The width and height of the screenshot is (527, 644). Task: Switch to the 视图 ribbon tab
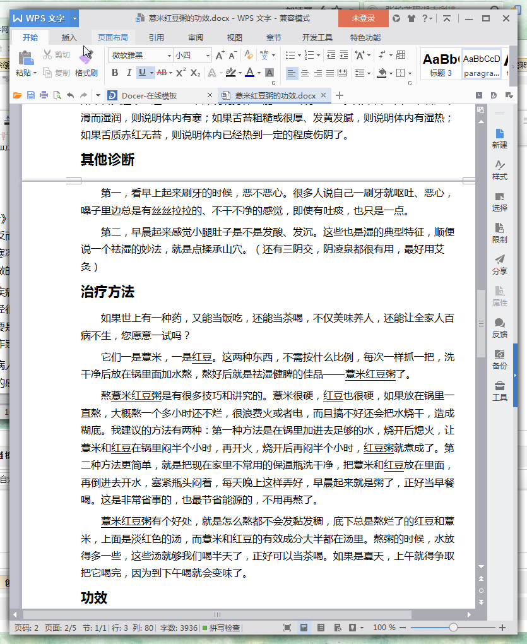pyautogui.click(x=234, y=38)
